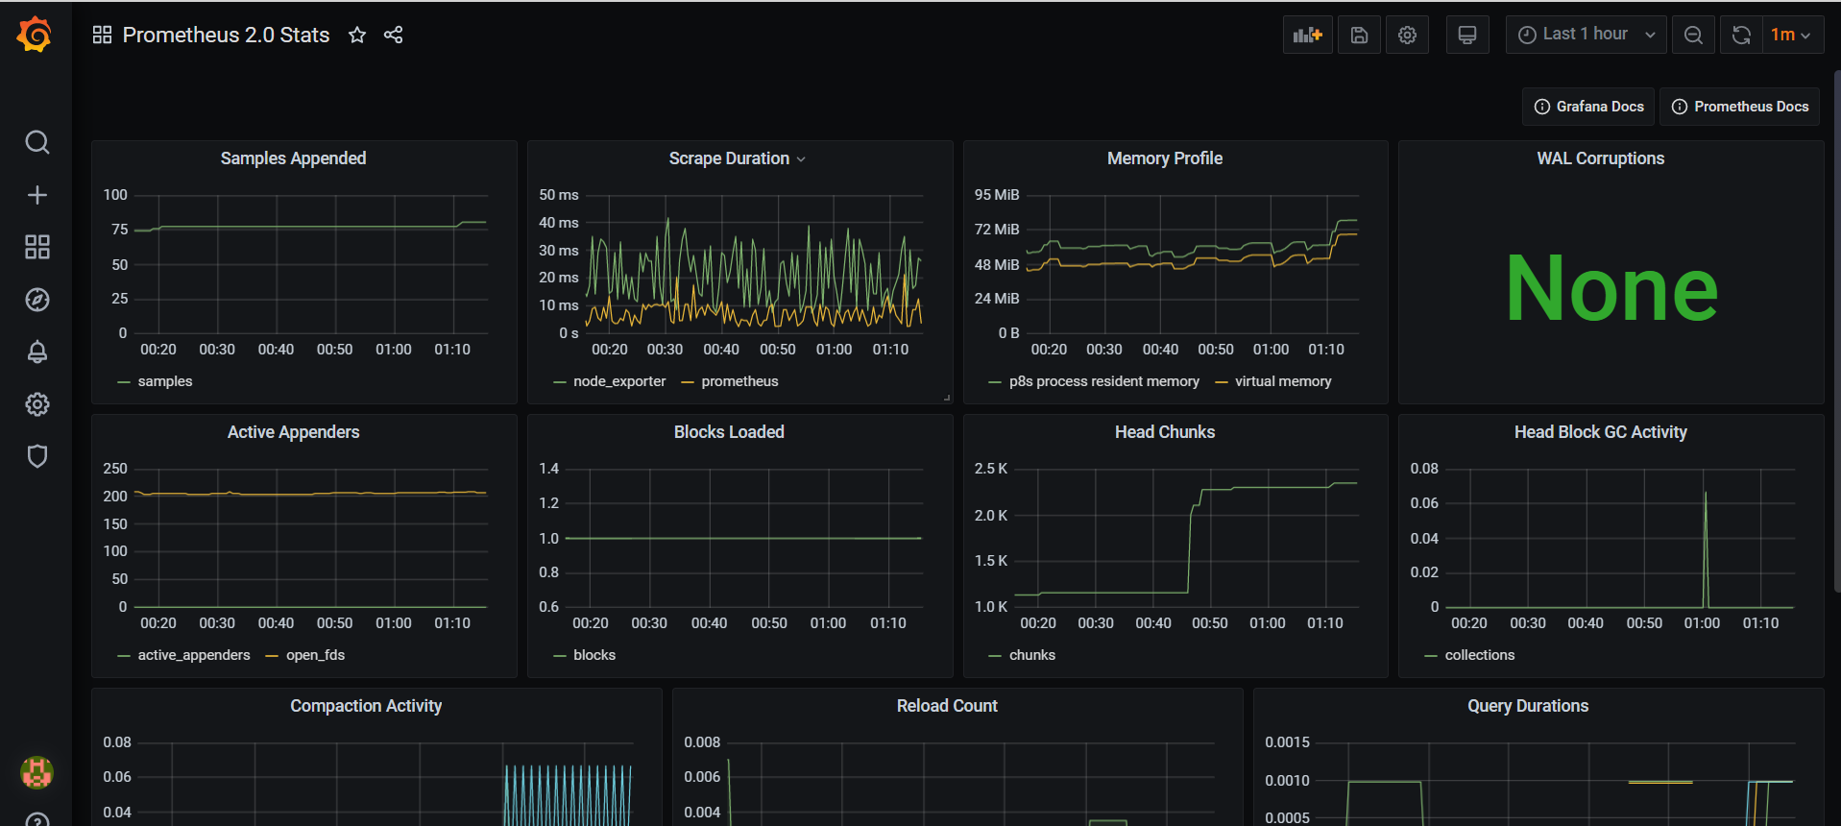Image resolution: width=1841 pixels, height=826 pixels.
Task: Toggle collections series in legend
Action: [1479, 655]
